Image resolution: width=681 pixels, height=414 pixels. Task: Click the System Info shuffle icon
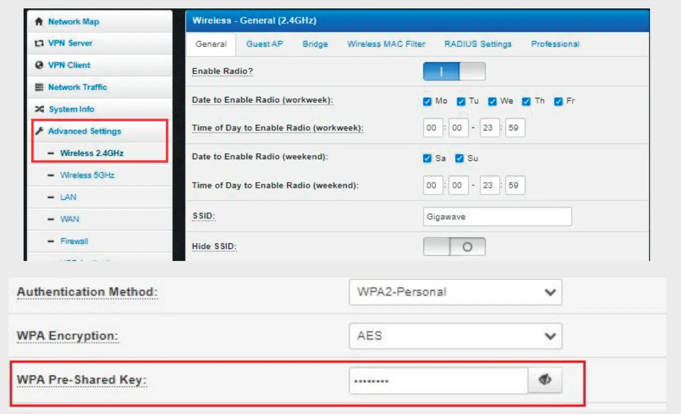coord(39,109)
